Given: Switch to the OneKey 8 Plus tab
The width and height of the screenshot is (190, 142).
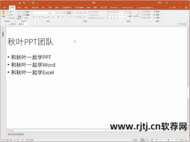Looking at the screenshot, I should (x=127, y=7).
